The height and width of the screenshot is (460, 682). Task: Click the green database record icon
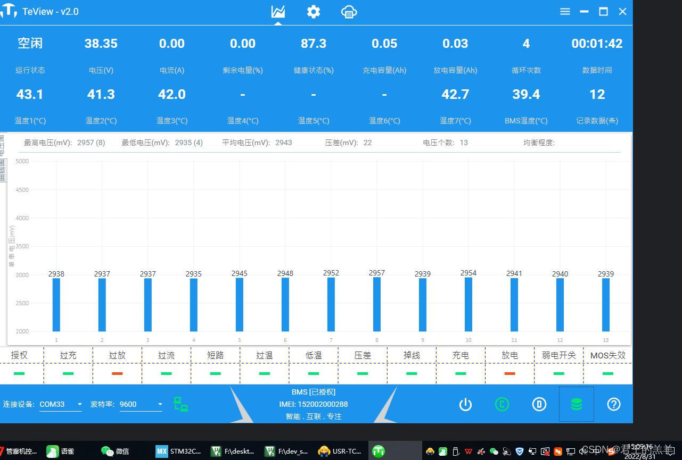[x=577, y=405]
